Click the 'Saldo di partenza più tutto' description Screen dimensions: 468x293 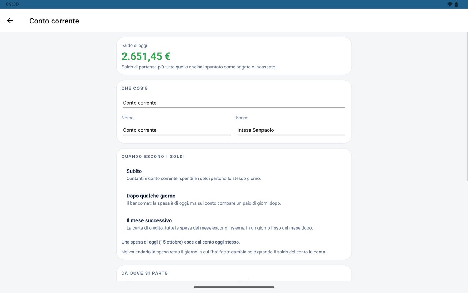coord(199,67)
